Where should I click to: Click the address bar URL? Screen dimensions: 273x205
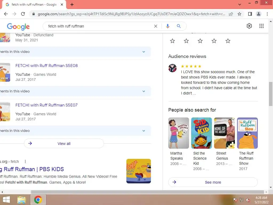click(x=131, y=14)
